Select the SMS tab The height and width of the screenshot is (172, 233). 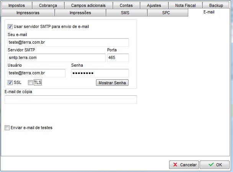pos(125,13)
